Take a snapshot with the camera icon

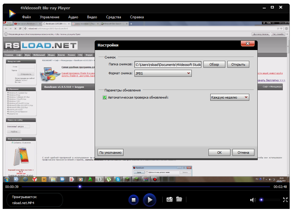click(170, 199)
